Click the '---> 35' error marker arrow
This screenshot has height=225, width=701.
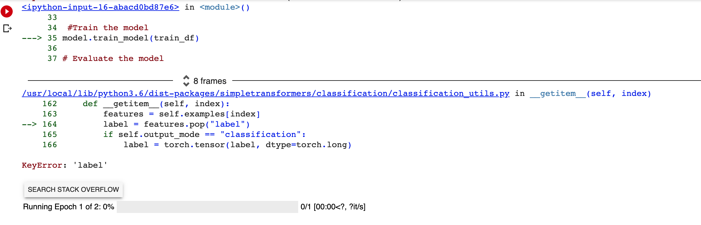pyautogui.click(x=33, y=38)
